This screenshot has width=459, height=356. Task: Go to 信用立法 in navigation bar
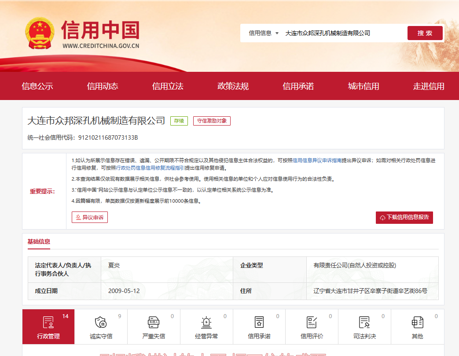pyautogui.click(x=168, y=86)
